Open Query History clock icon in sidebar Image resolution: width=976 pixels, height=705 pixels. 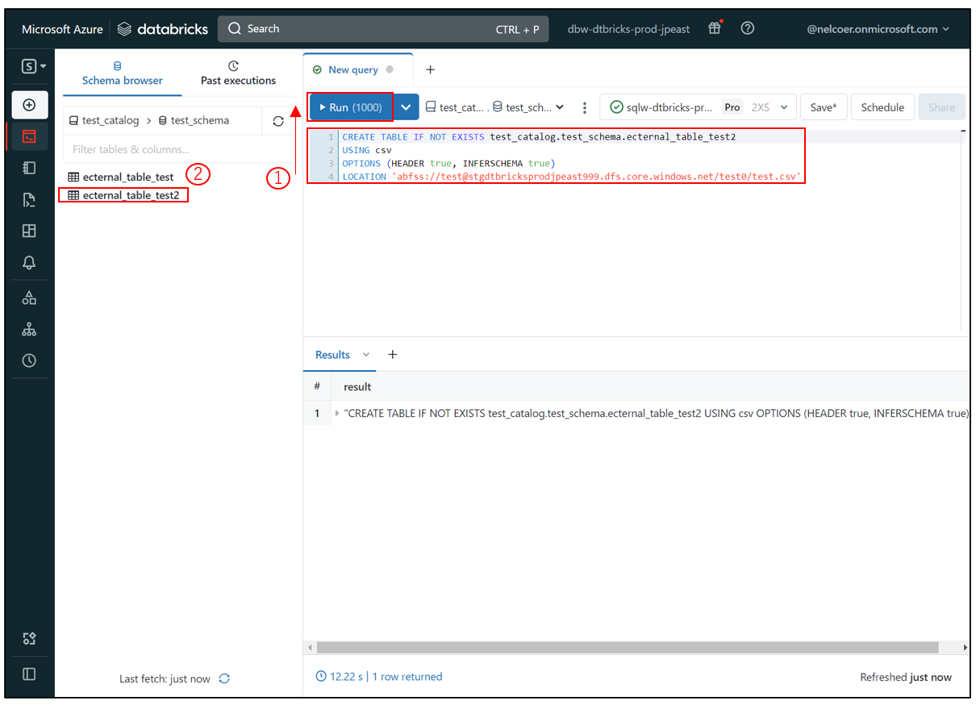(29, 361)
